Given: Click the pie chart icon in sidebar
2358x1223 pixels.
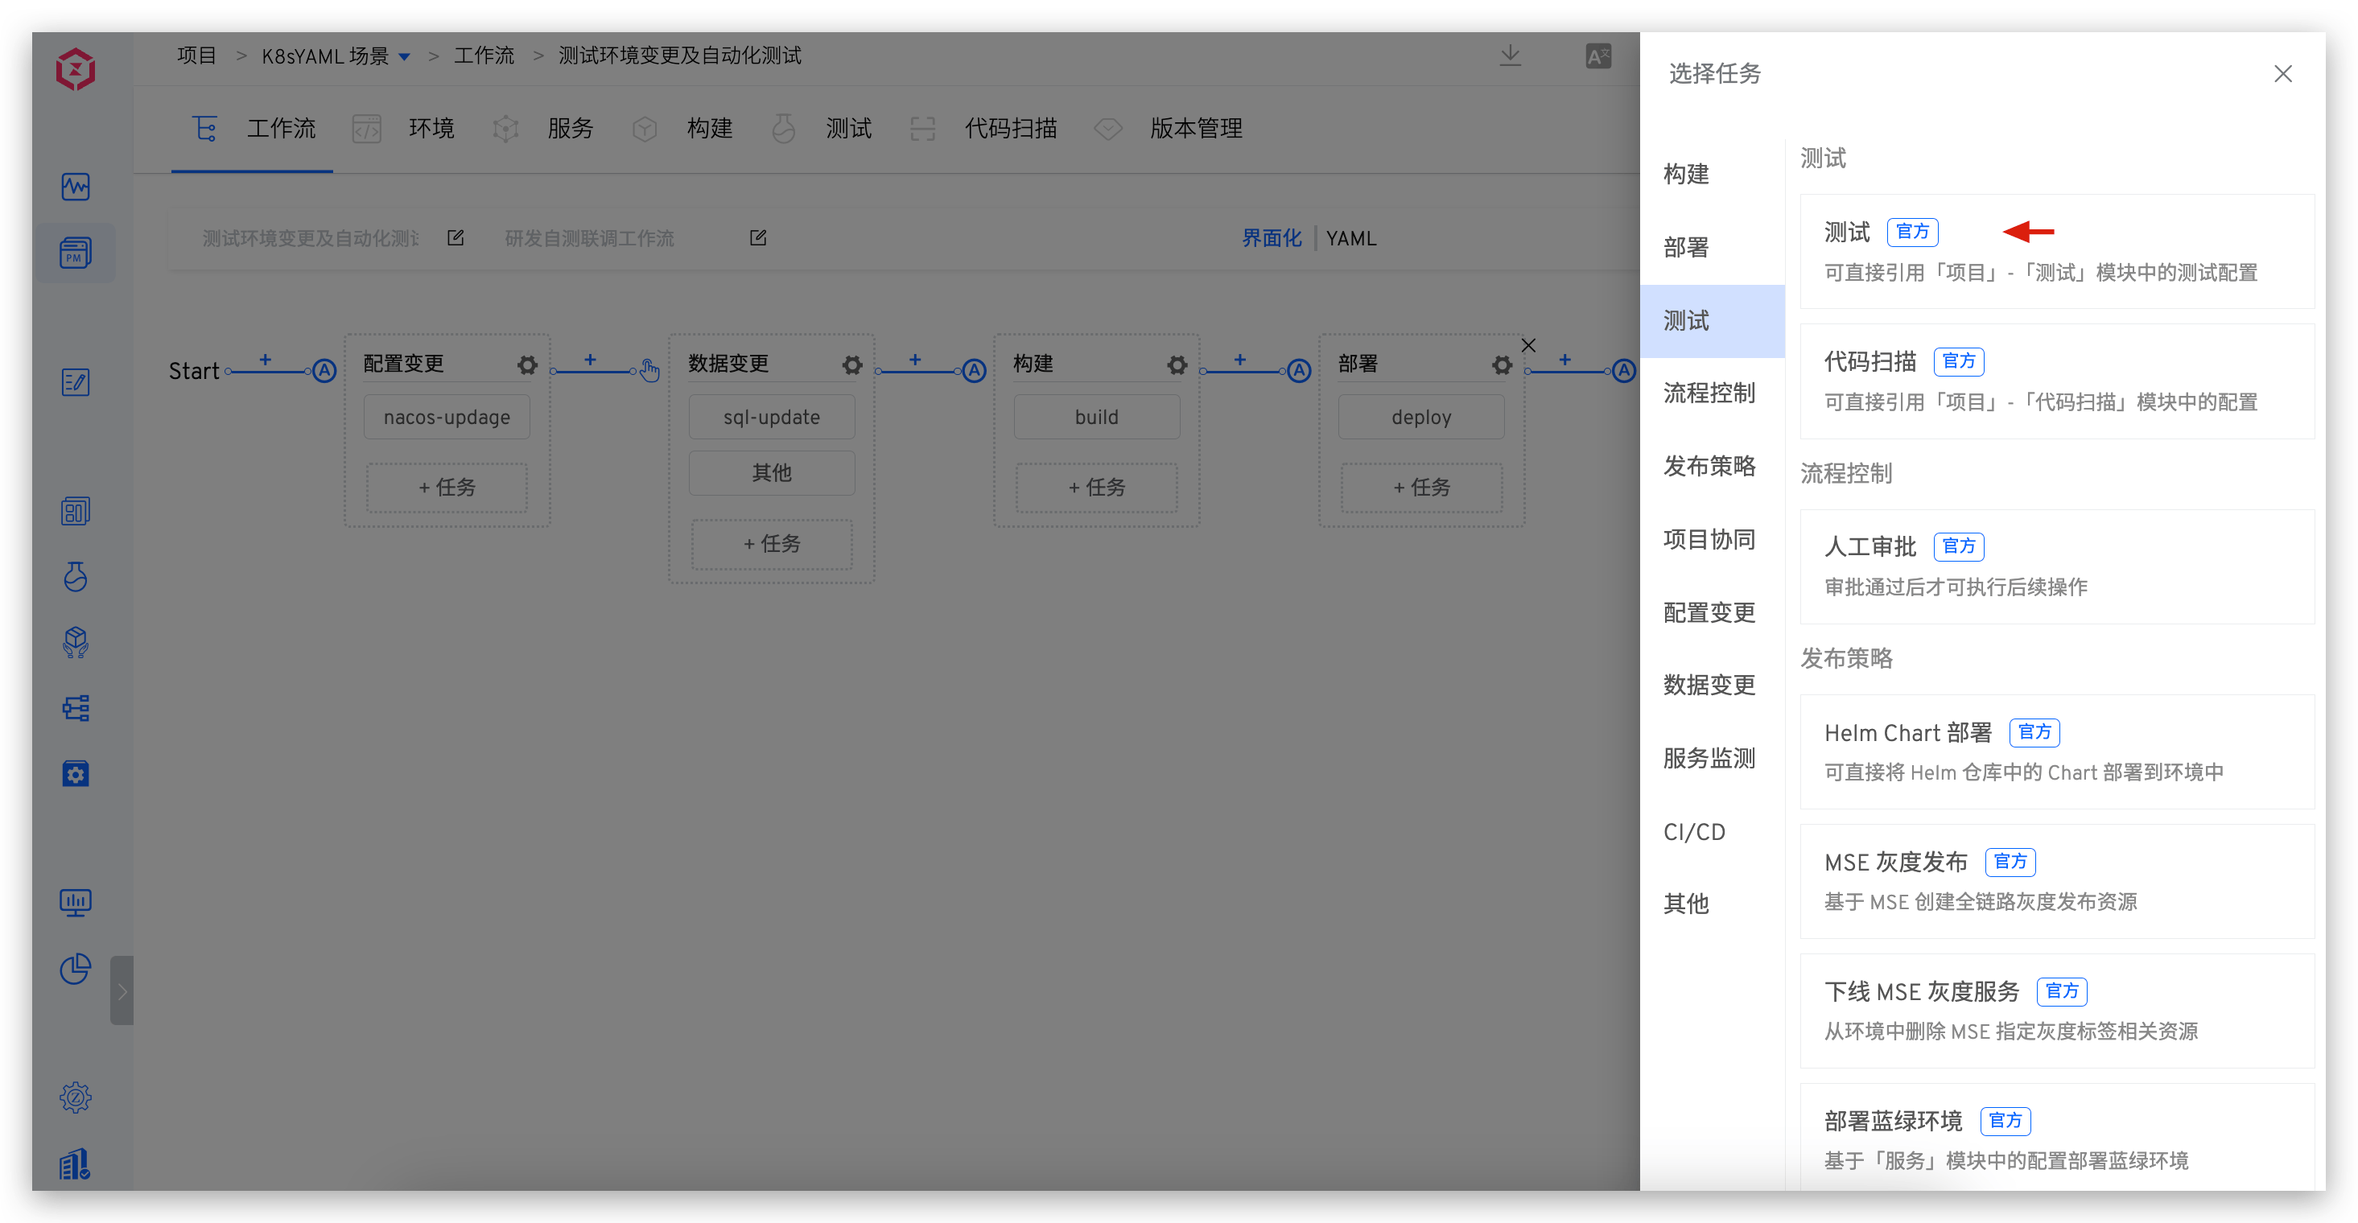Looking at the screenshot, I should click(75, 969).
